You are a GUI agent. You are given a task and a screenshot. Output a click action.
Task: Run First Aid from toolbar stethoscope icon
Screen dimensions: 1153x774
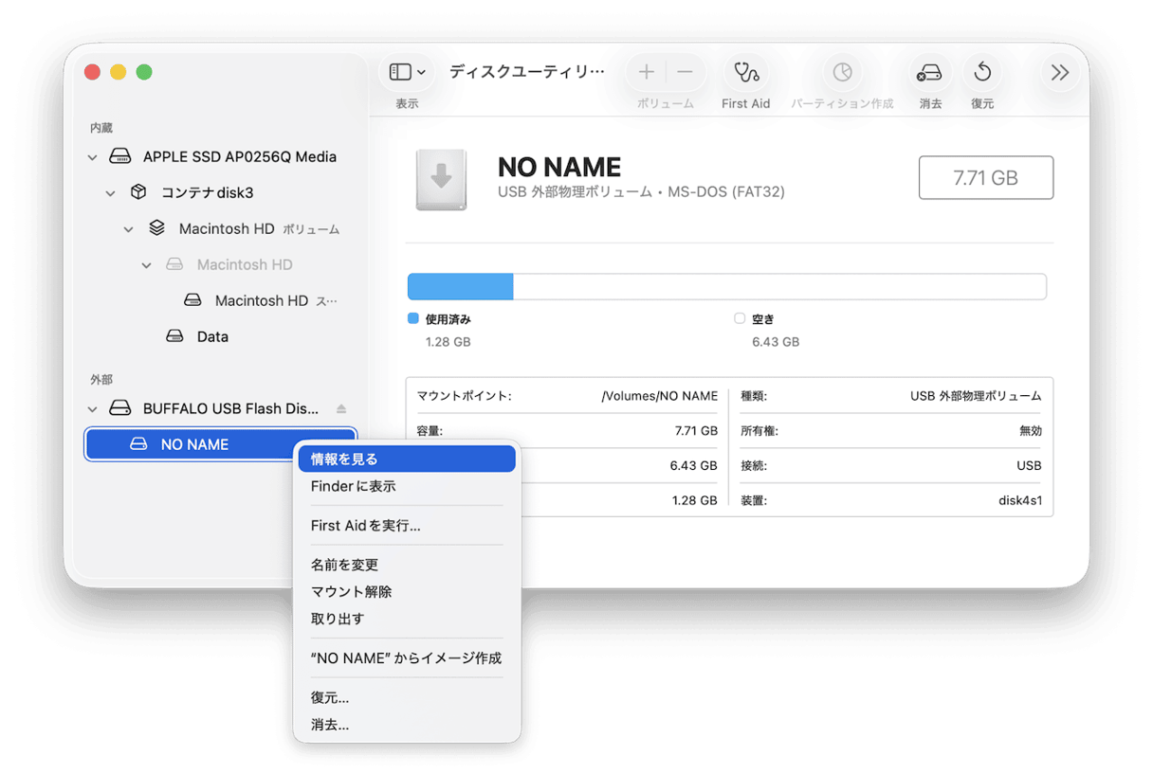[x=746, y=72]
